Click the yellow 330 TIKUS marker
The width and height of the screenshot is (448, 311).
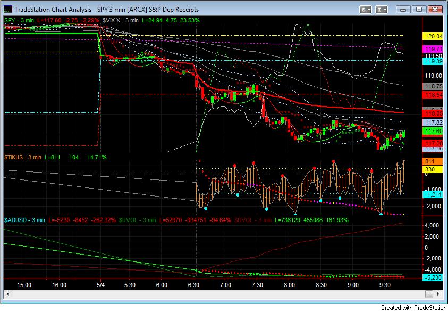[432, 169]
